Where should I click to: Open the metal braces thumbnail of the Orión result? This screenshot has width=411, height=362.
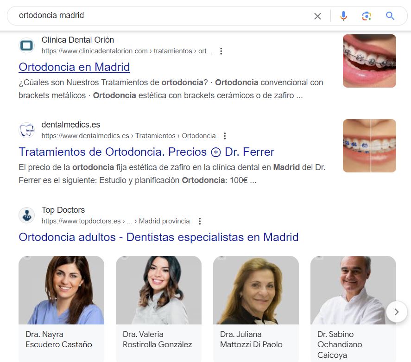[x=369, y=61]
